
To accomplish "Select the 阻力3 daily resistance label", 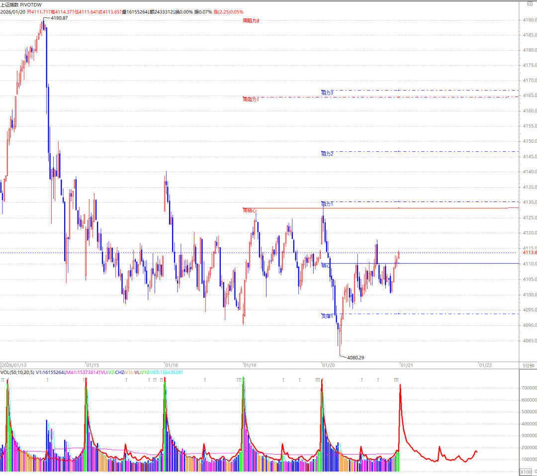I will point(327,93).
